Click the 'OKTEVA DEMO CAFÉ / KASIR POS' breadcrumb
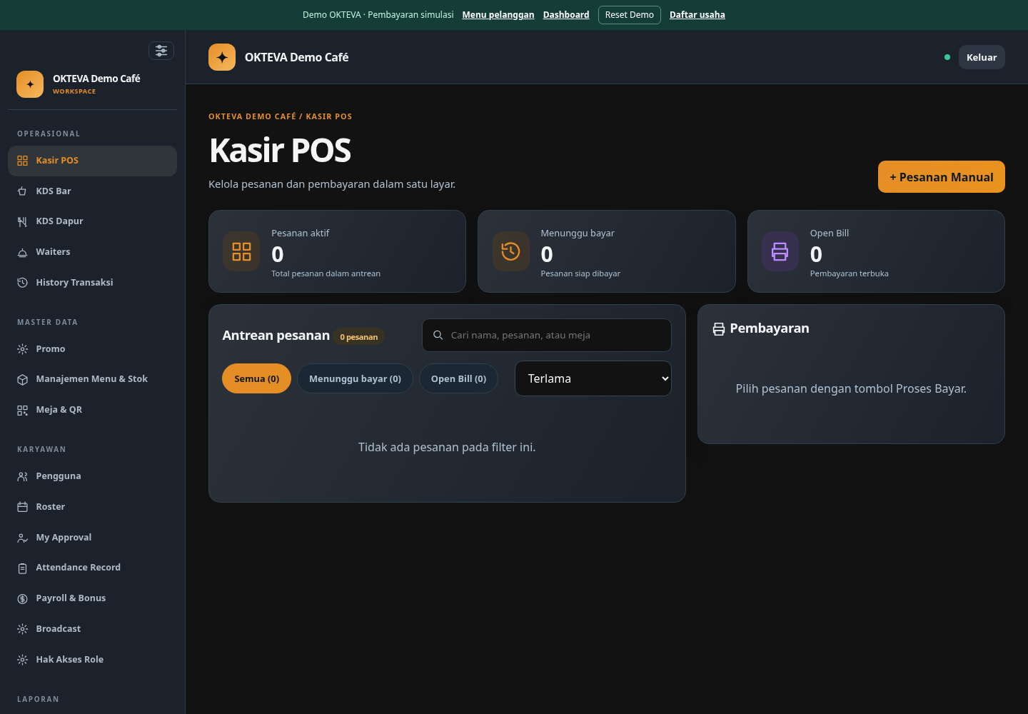Viewport: 1028px width, 714px height. coord(280,116)
